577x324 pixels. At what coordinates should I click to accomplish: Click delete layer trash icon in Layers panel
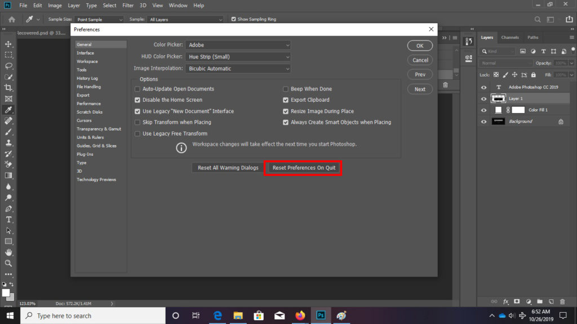click(562, 301)
